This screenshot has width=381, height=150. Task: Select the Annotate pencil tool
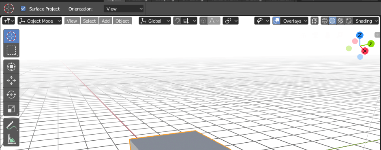click(x=11, y=125)
